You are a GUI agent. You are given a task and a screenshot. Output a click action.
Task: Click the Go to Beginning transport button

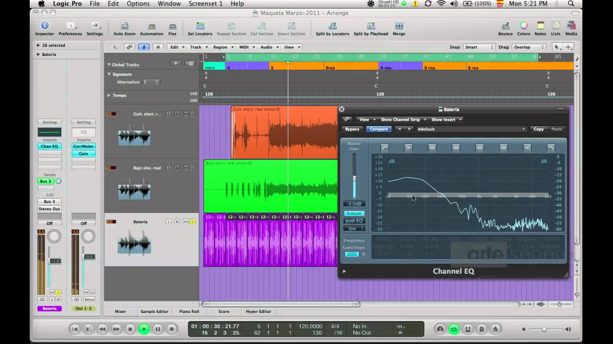[75, 329]
